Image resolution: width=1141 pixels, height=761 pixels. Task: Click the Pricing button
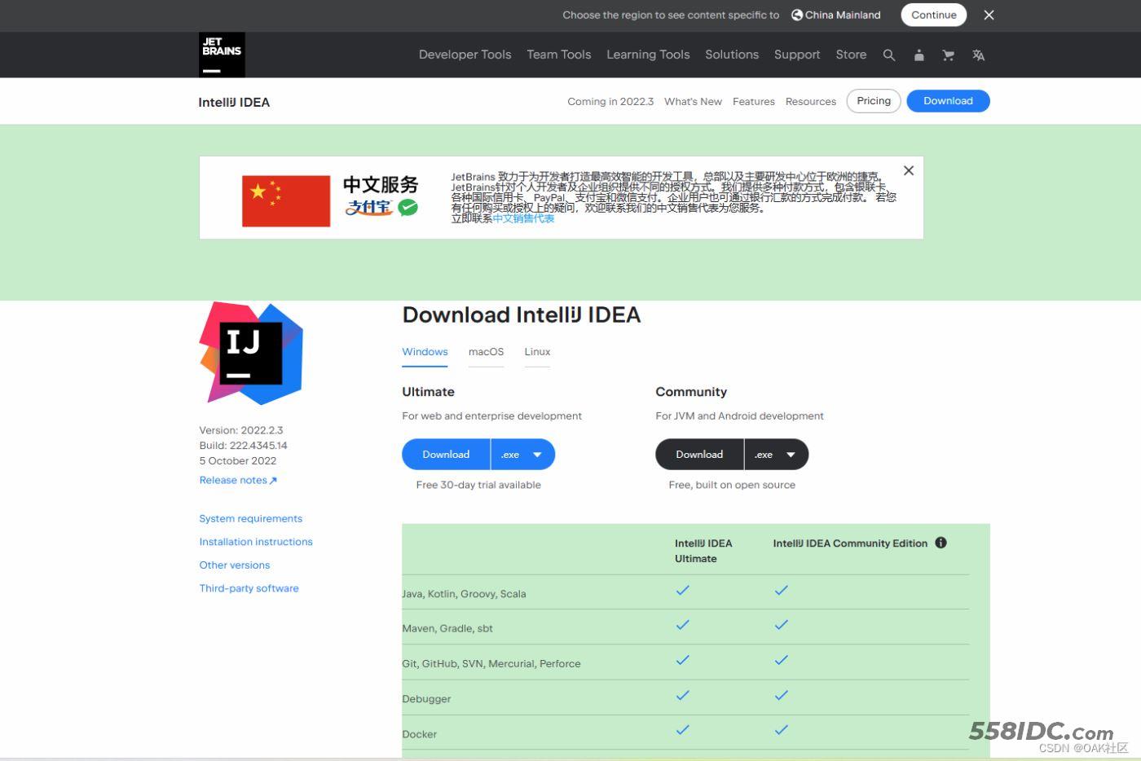874,101
